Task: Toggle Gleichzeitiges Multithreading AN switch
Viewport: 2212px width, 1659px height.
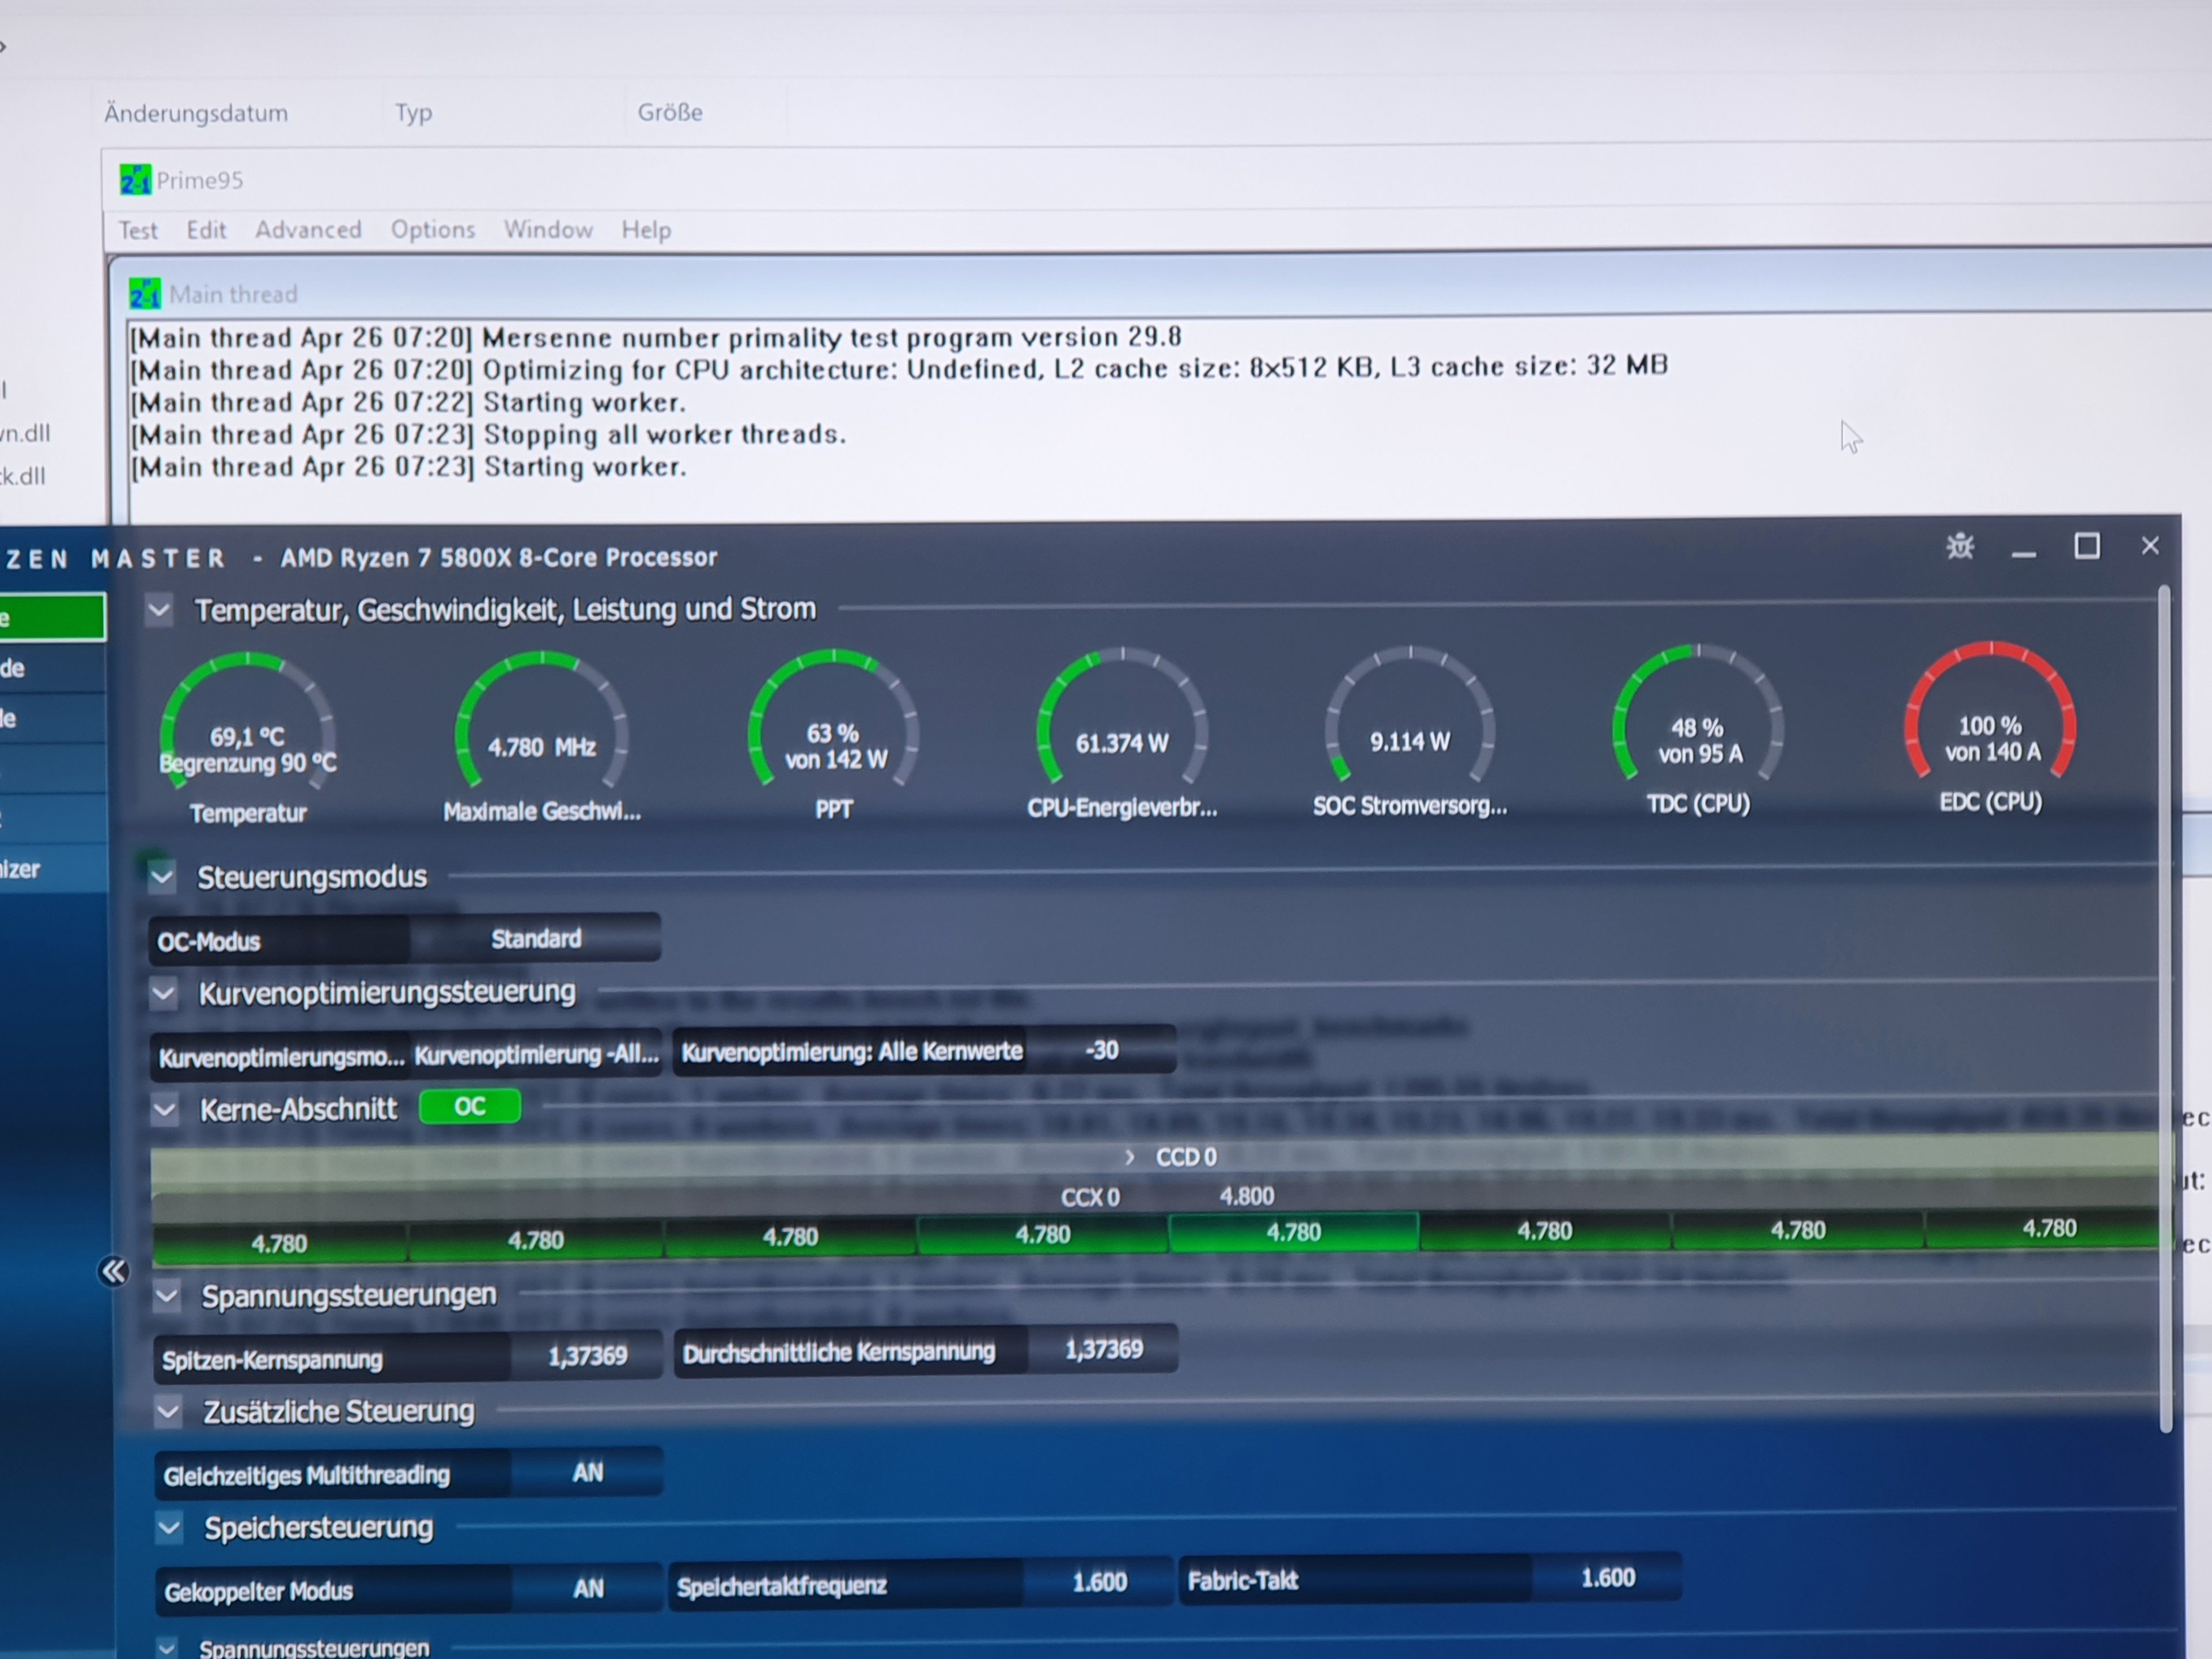Action: click(587, 1472)
